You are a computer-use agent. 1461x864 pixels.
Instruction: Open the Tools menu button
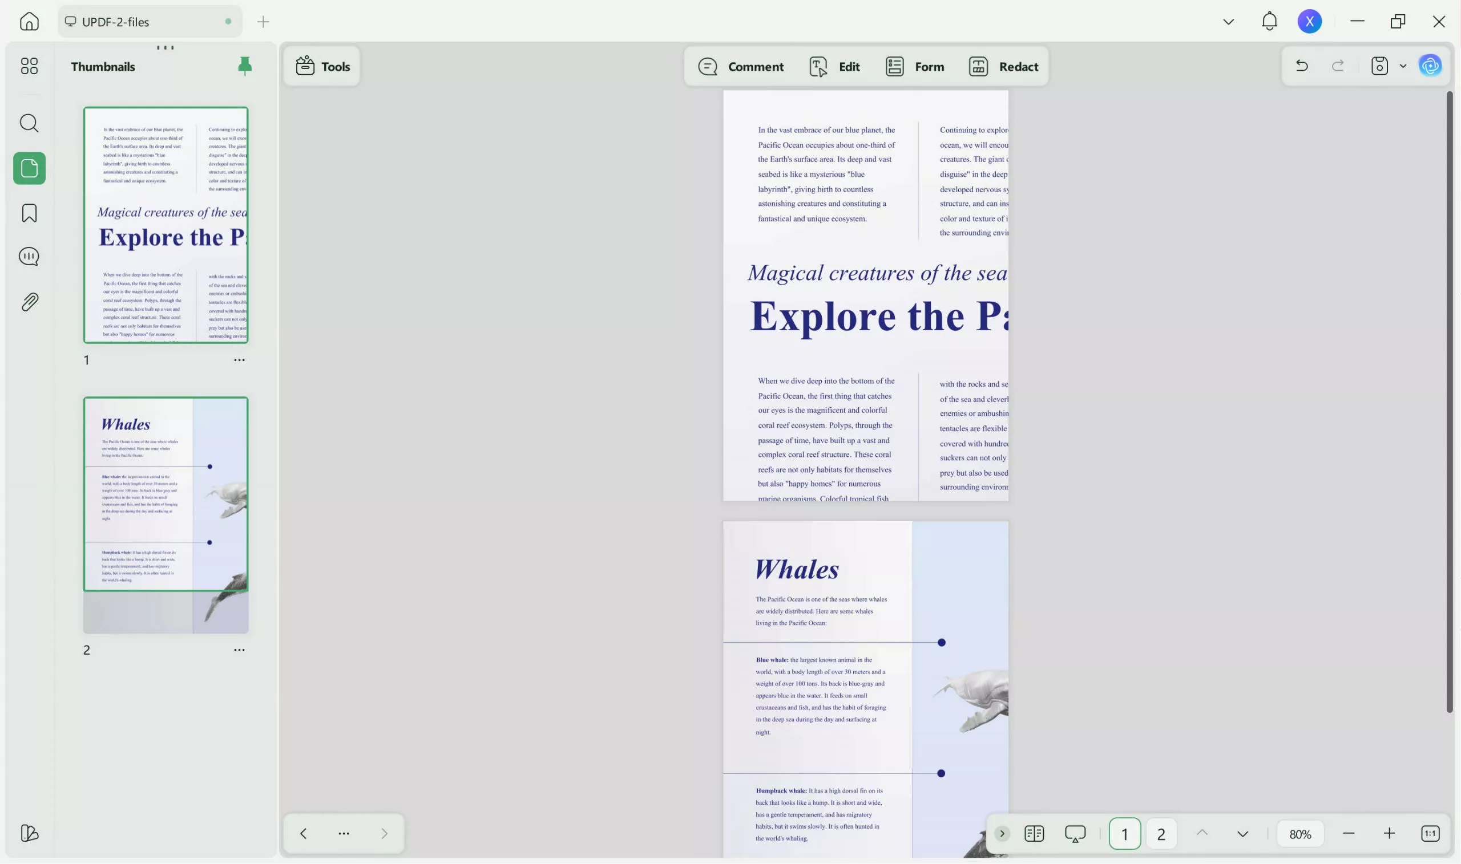[x=321, y=66]
